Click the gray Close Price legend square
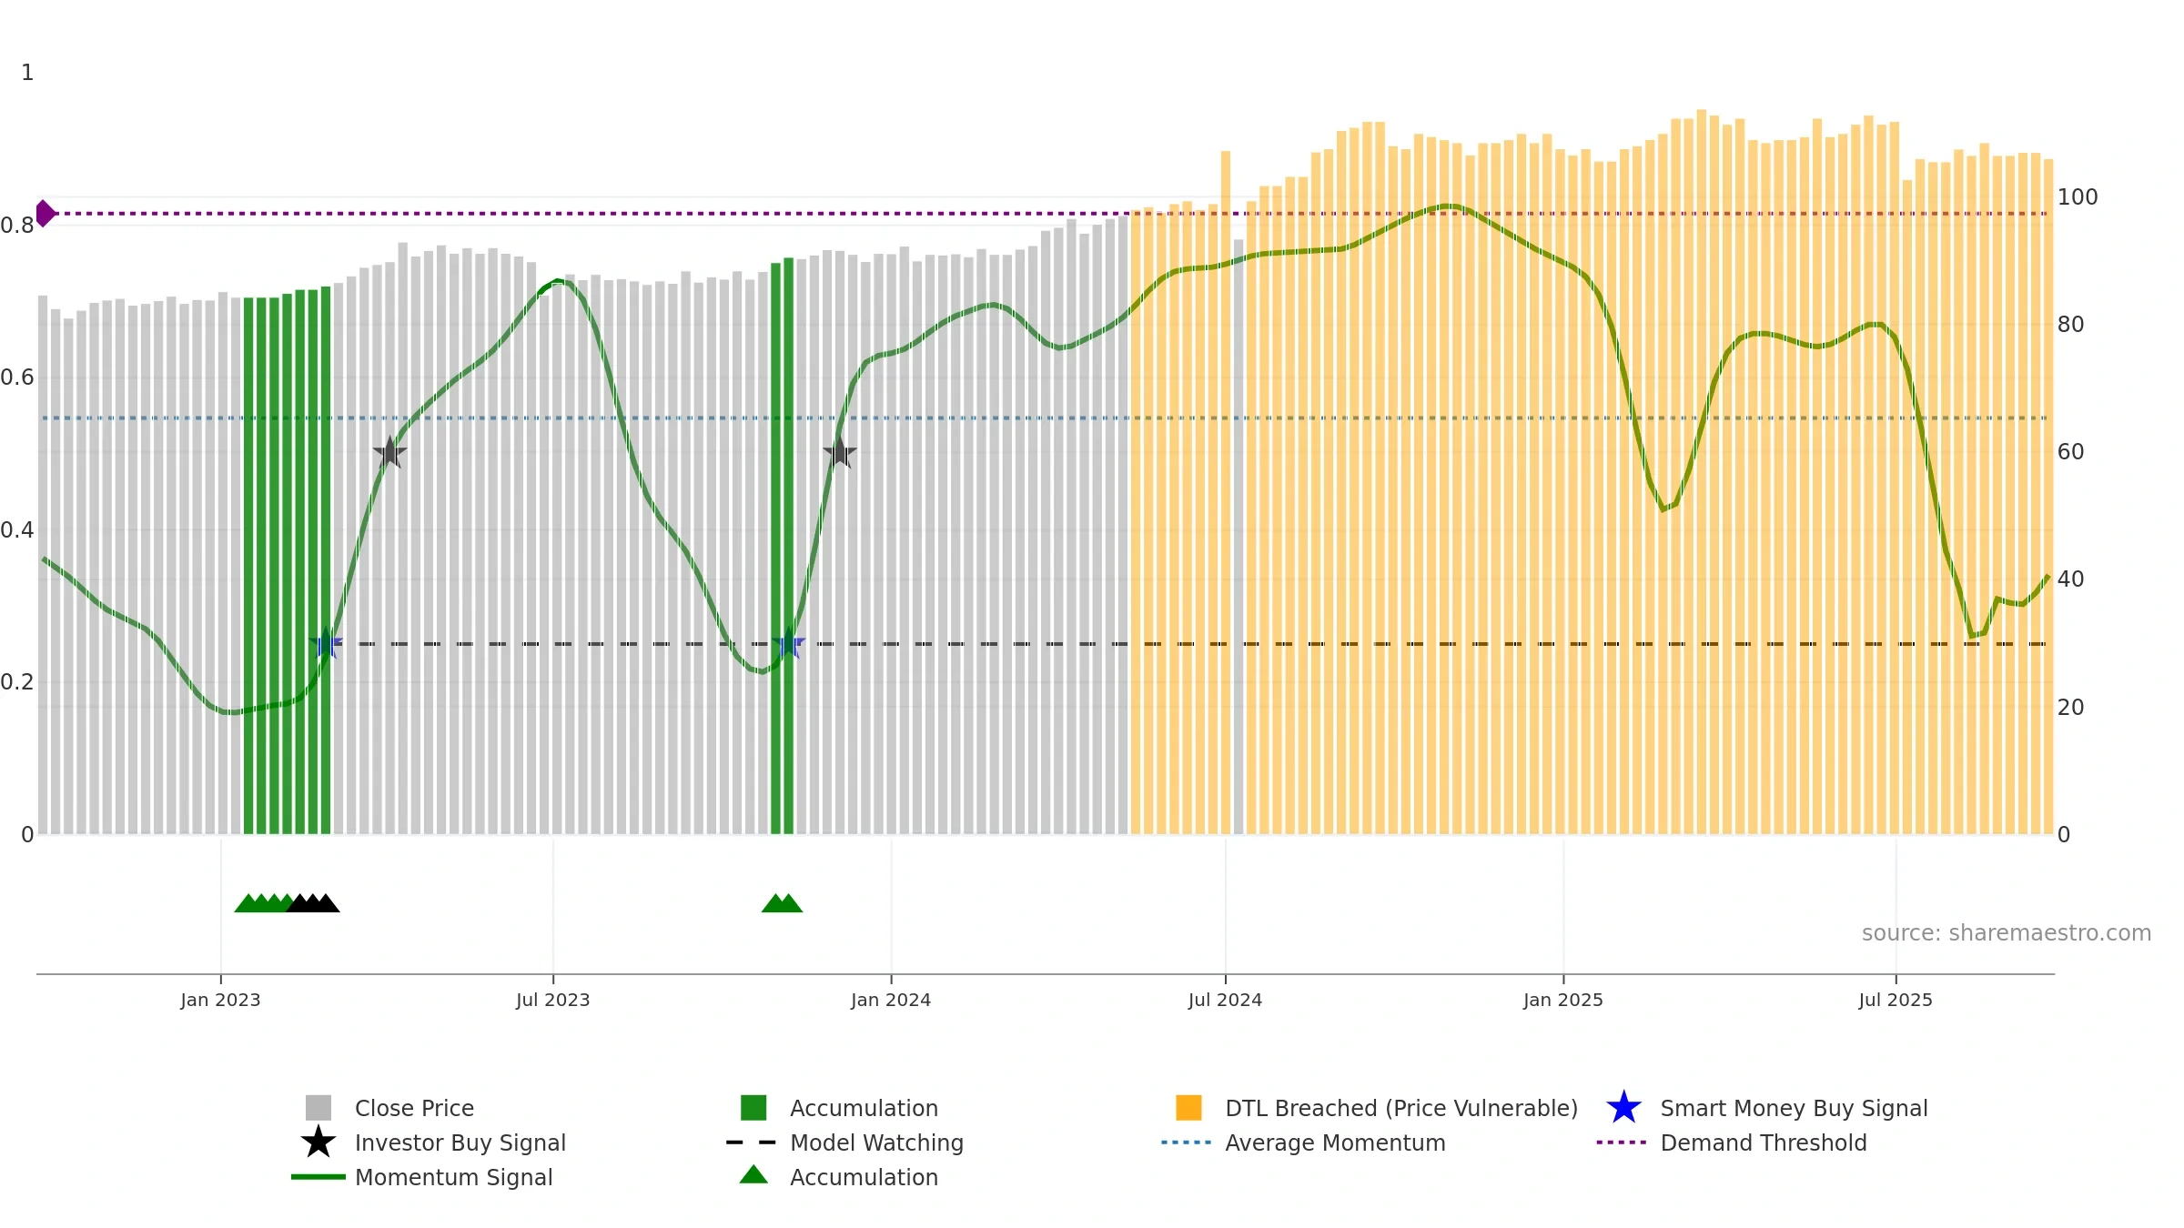The image size is (2184, 1228). click(318, 1108)
